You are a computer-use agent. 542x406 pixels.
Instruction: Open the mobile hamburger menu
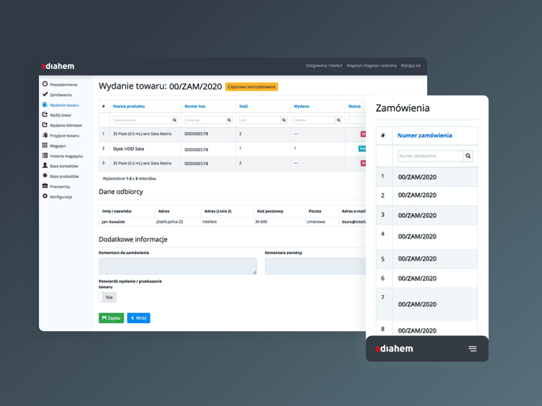473,349
